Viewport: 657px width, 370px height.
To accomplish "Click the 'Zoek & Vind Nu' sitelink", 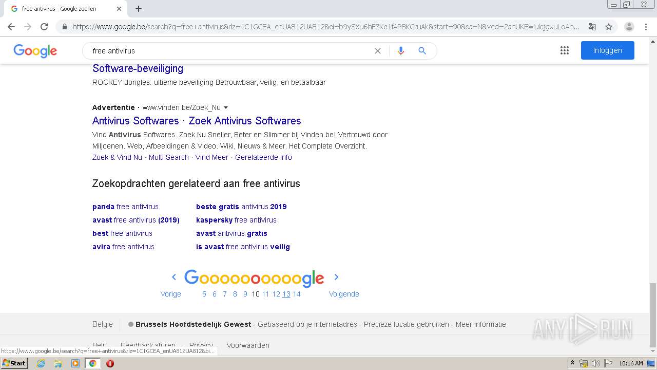I will [117, 157].
